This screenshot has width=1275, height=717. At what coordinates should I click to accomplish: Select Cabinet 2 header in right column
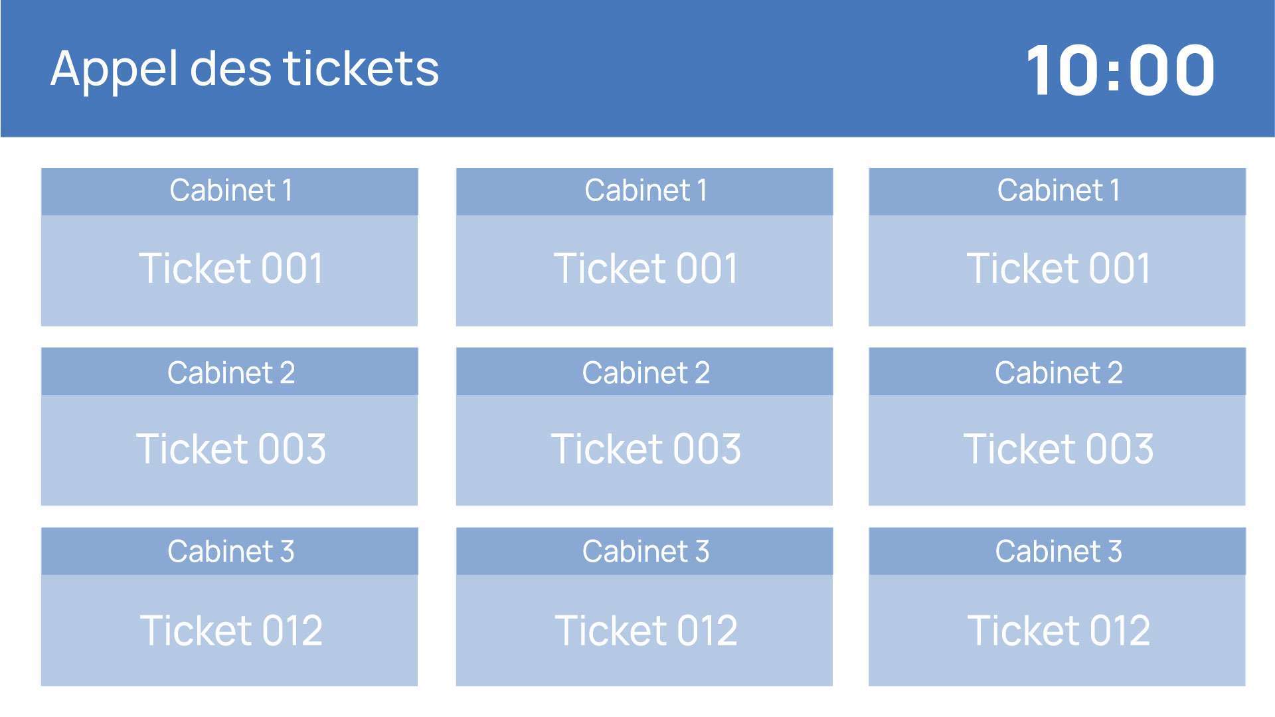(1057, 372)
